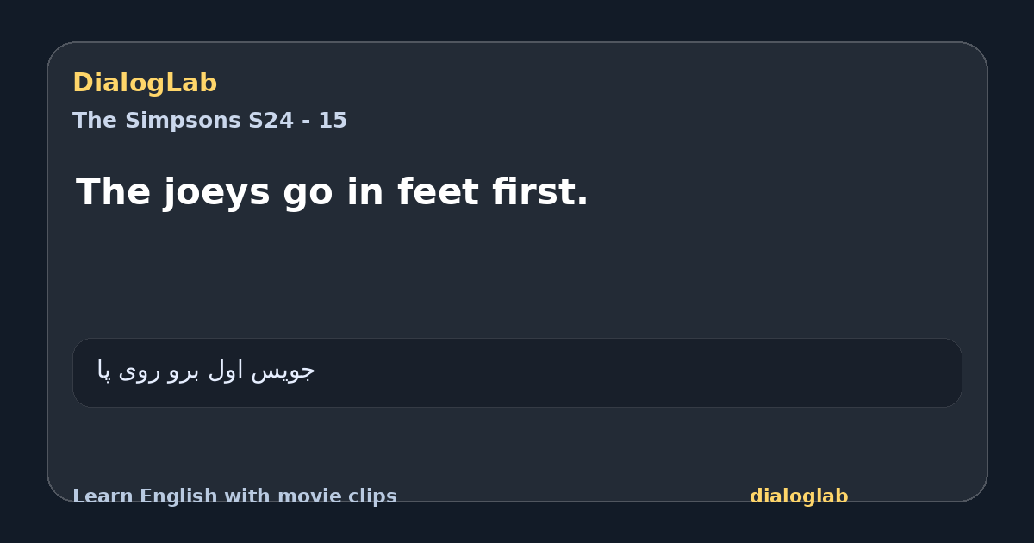Click the episode number 15
The height and width of the screenshot is (543, 1034).
333,121
